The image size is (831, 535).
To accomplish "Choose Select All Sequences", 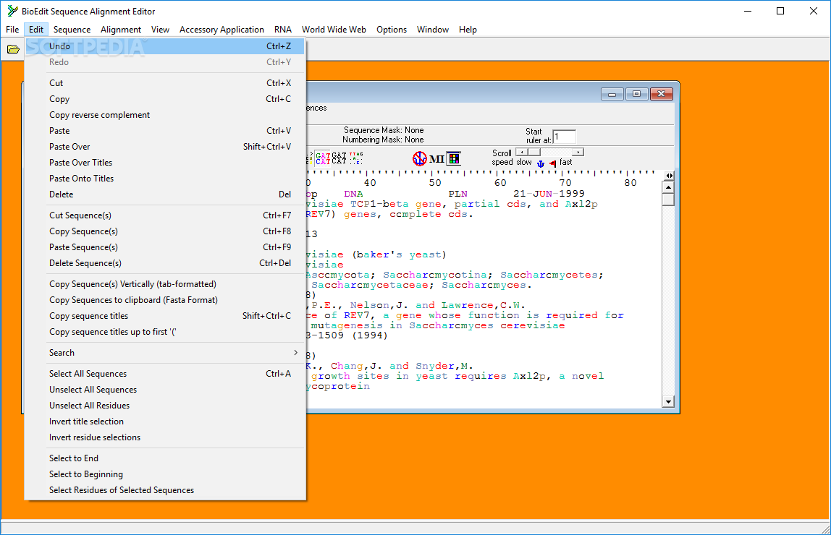I will [x=165, y=374].
